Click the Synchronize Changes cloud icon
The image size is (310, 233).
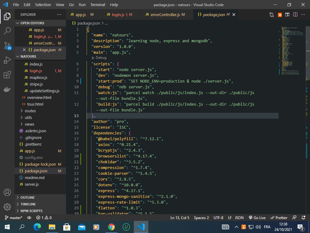pyautogui.click(x=29, y=218)
